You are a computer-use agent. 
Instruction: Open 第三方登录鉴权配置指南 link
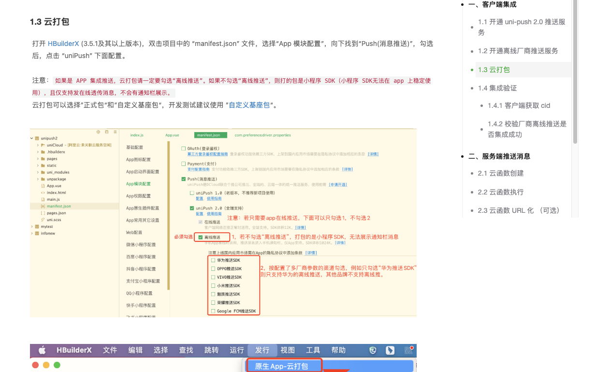click(208, 154)
